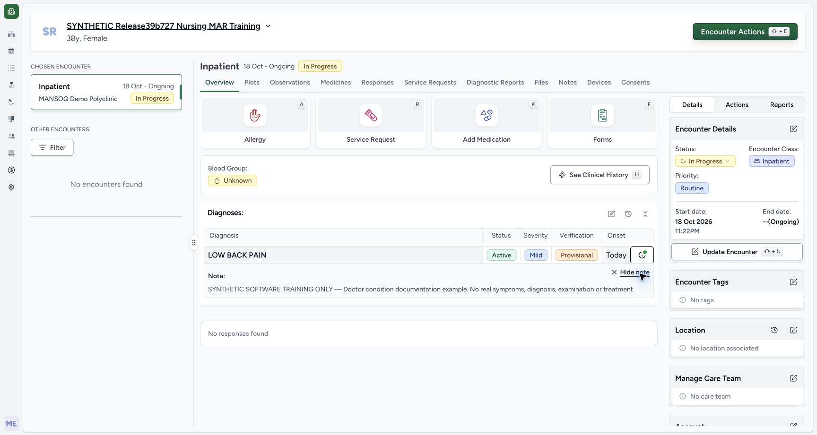View diagnoses history clock icon
Screen dimensions: 817x435
coord(628,214)
